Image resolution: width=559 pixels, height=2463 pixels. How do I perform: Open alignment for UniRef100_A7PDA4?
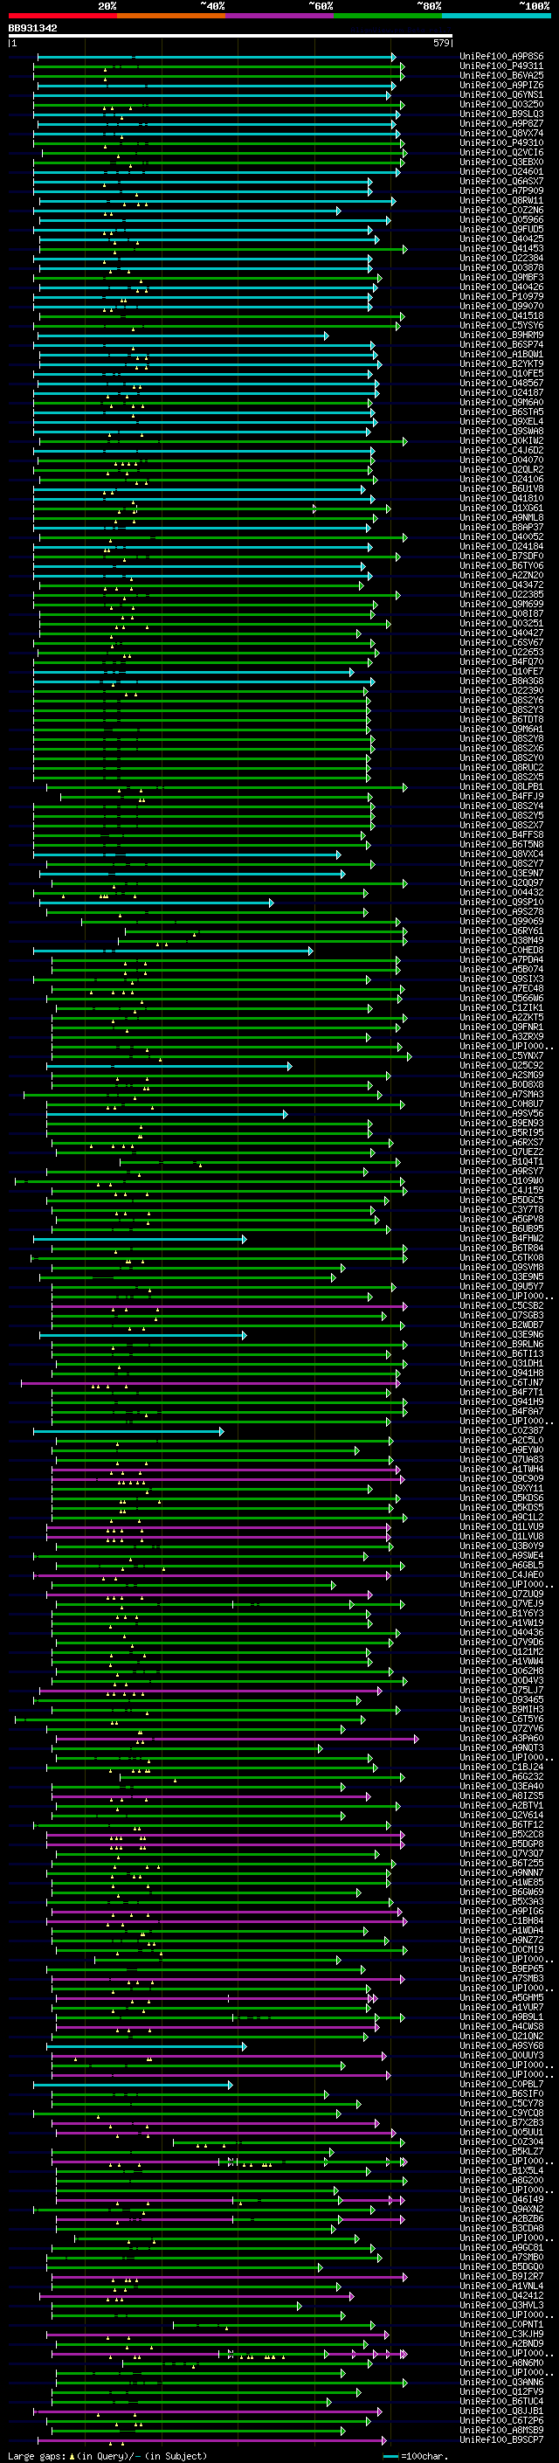pos(501,960)
